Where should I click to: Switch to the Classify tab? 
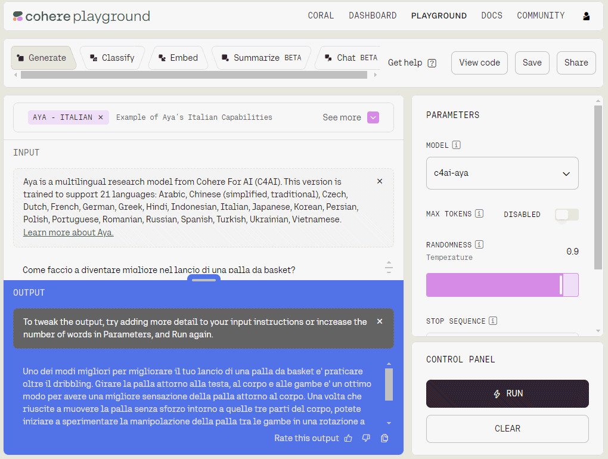(x=112, y=58)
